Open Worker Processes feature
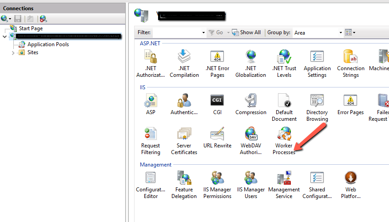389x222 pixels. tap(284, 141)
